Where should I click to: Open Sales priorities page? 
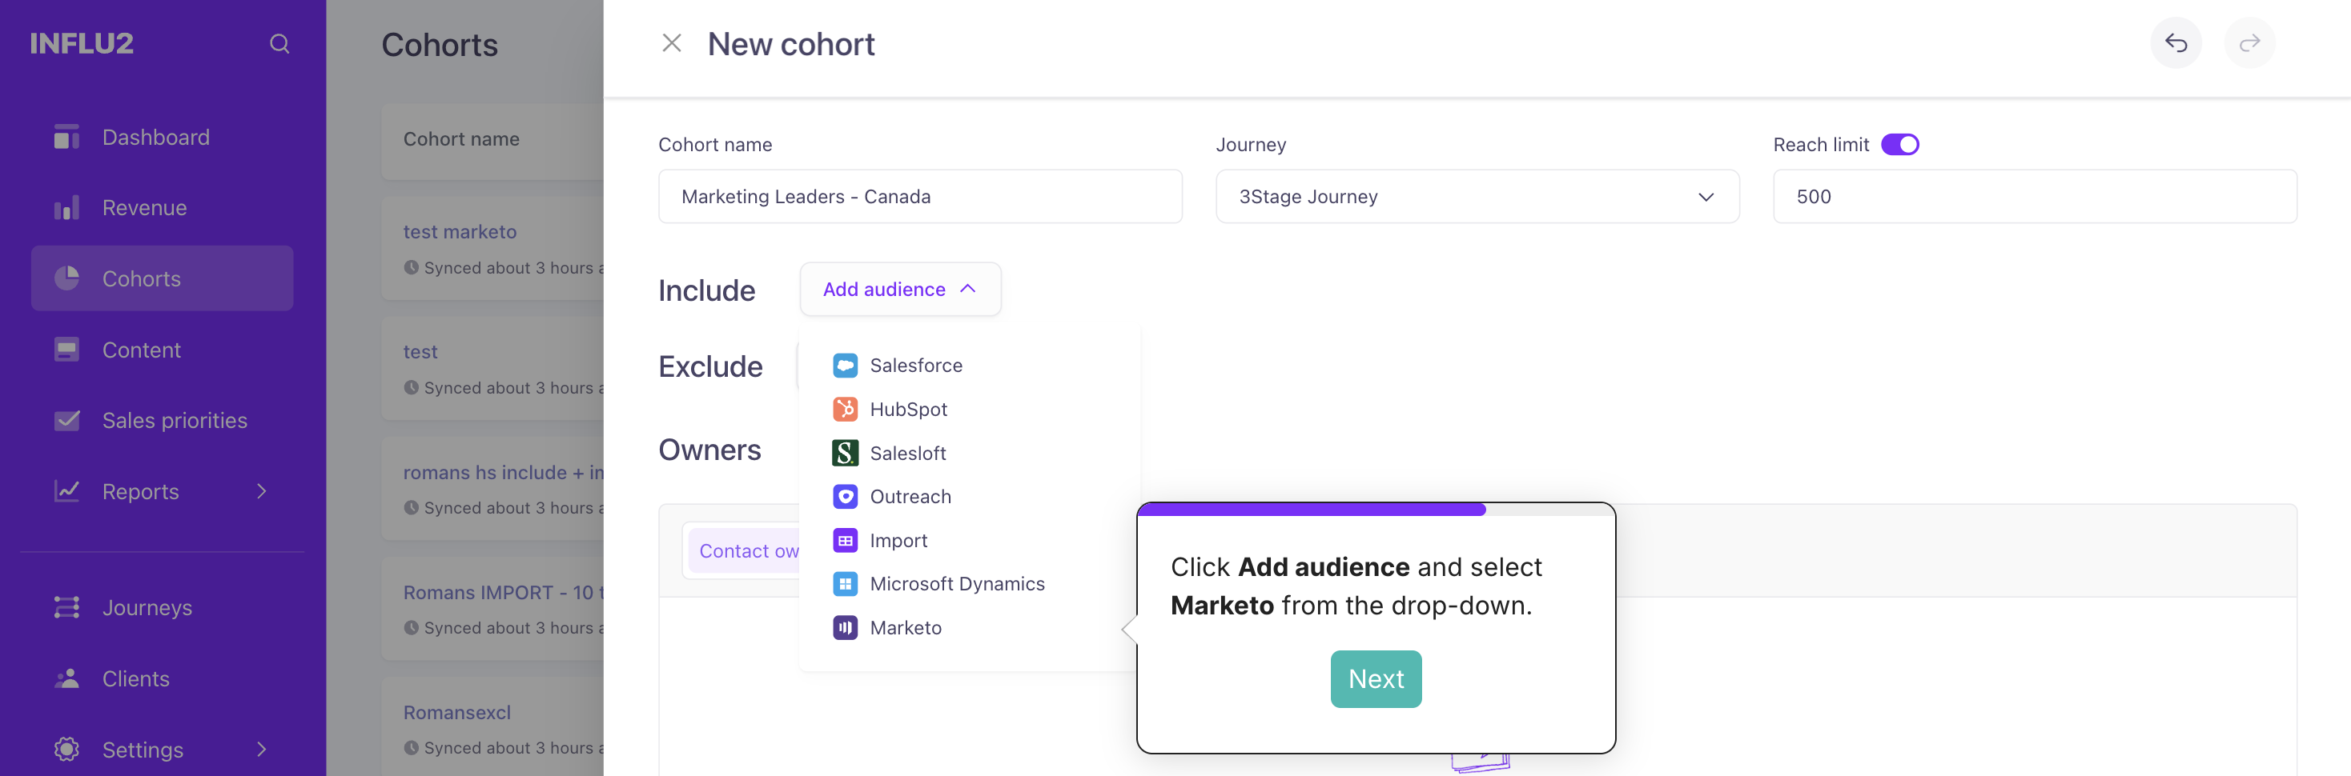175,420
